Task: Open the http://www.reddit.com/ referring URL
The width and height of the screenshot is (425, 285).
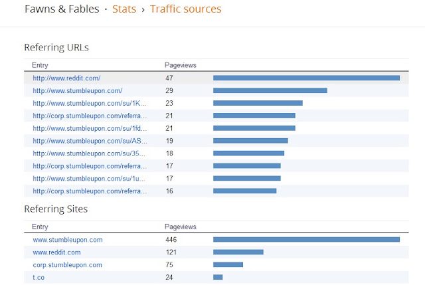Action: point(66,78)
